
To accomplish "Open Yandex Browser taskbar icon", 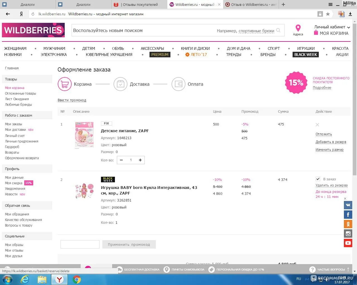I will (59, 279).
